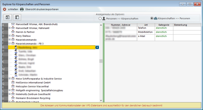The image size is (203, 110).
Task: Click building icon of Harren & Partner
Action: (x=13, y=32)
